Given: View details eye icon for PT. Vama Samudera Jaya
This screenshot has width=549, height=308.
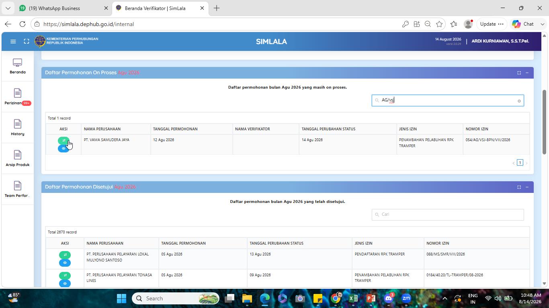Looking at the screenshot, I should (64, 148).
